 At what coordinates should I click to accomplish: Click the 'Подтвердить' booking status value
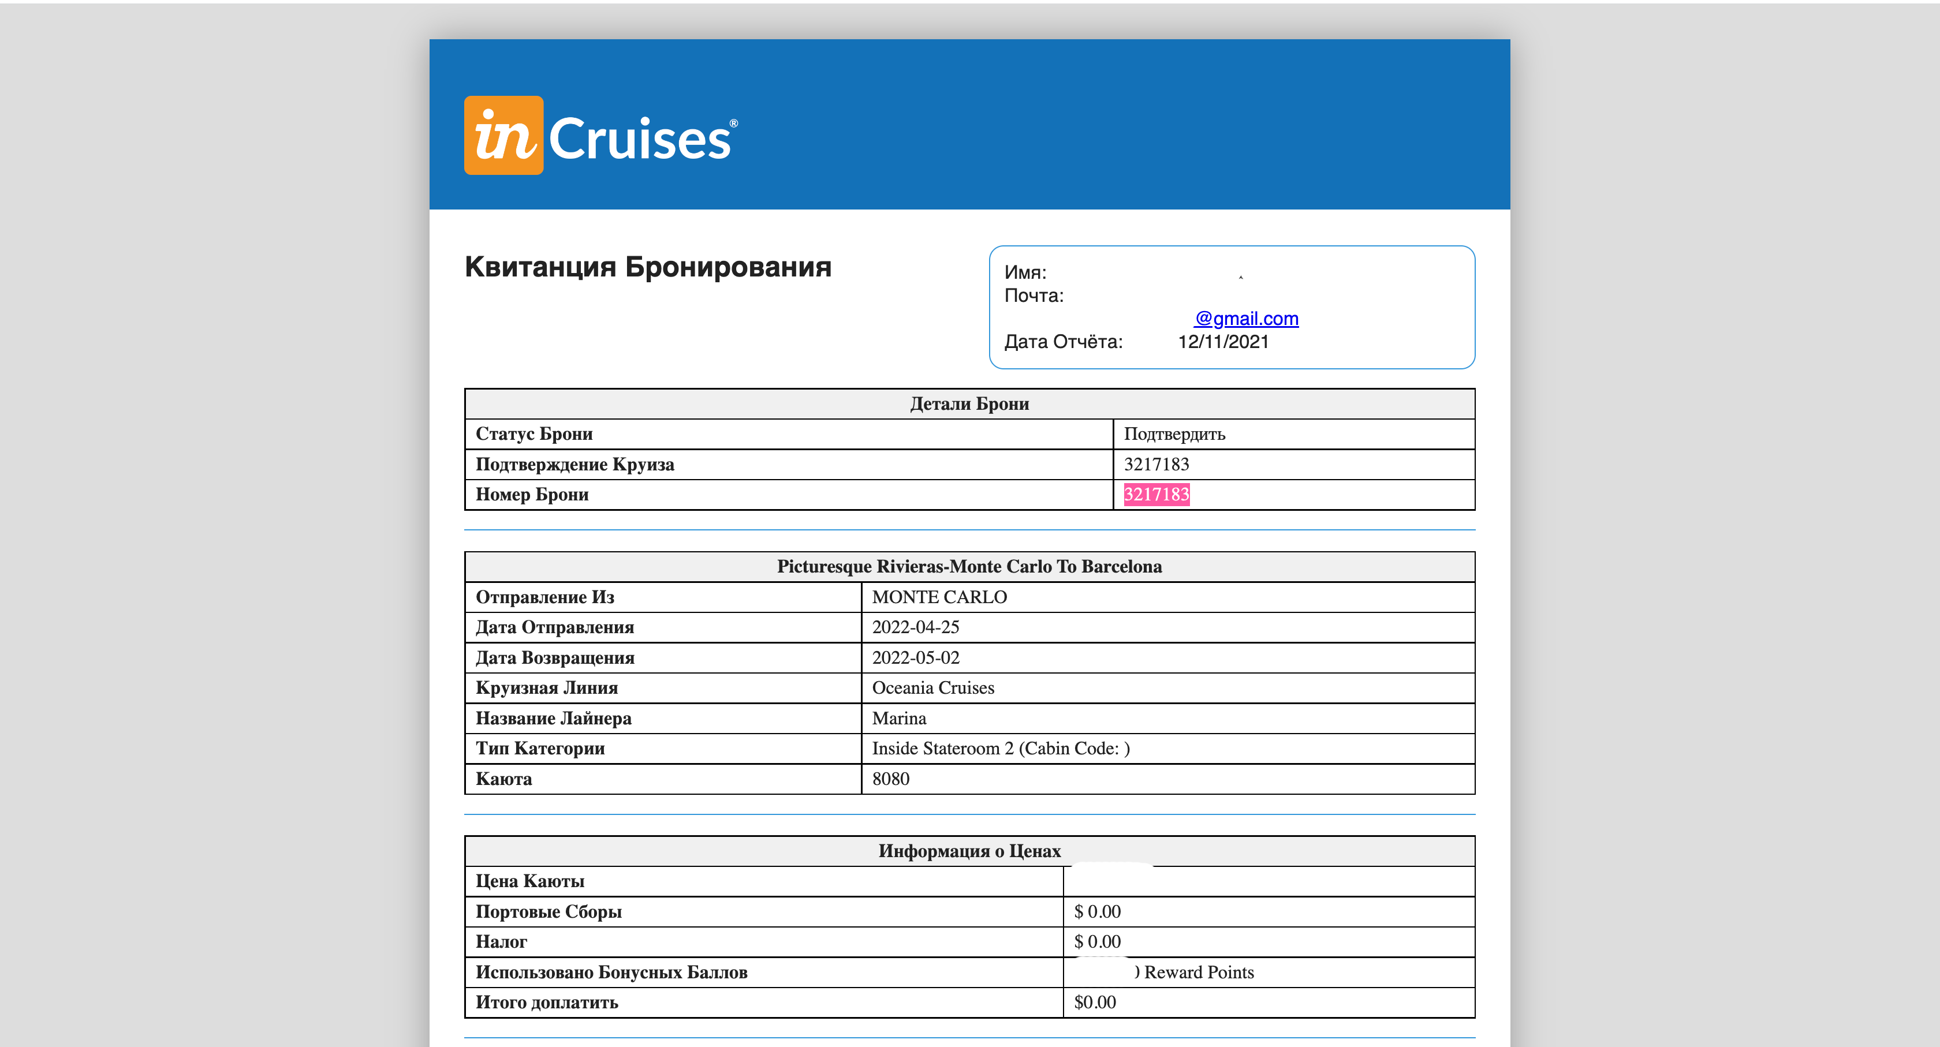[1174, 434]
